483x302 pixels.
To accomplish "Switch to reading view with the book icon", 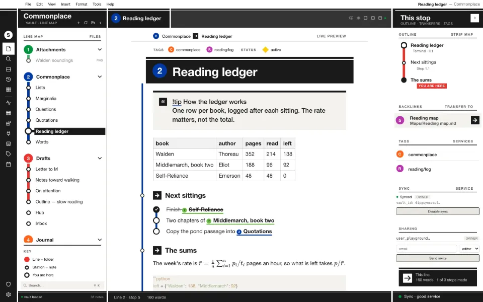I will [x=351, y=18].
